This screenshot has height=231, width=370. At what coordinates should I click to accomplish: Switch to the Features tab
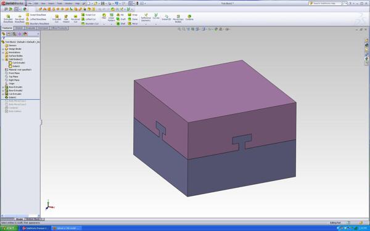(7, 28)
